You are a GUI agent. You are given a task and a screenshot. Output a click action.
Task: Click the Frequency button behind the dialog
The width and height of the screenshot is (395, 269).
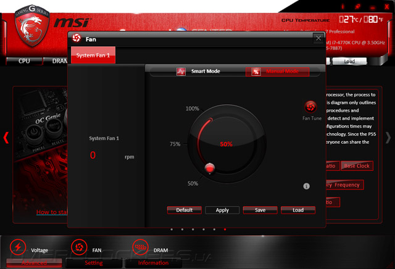345,185
